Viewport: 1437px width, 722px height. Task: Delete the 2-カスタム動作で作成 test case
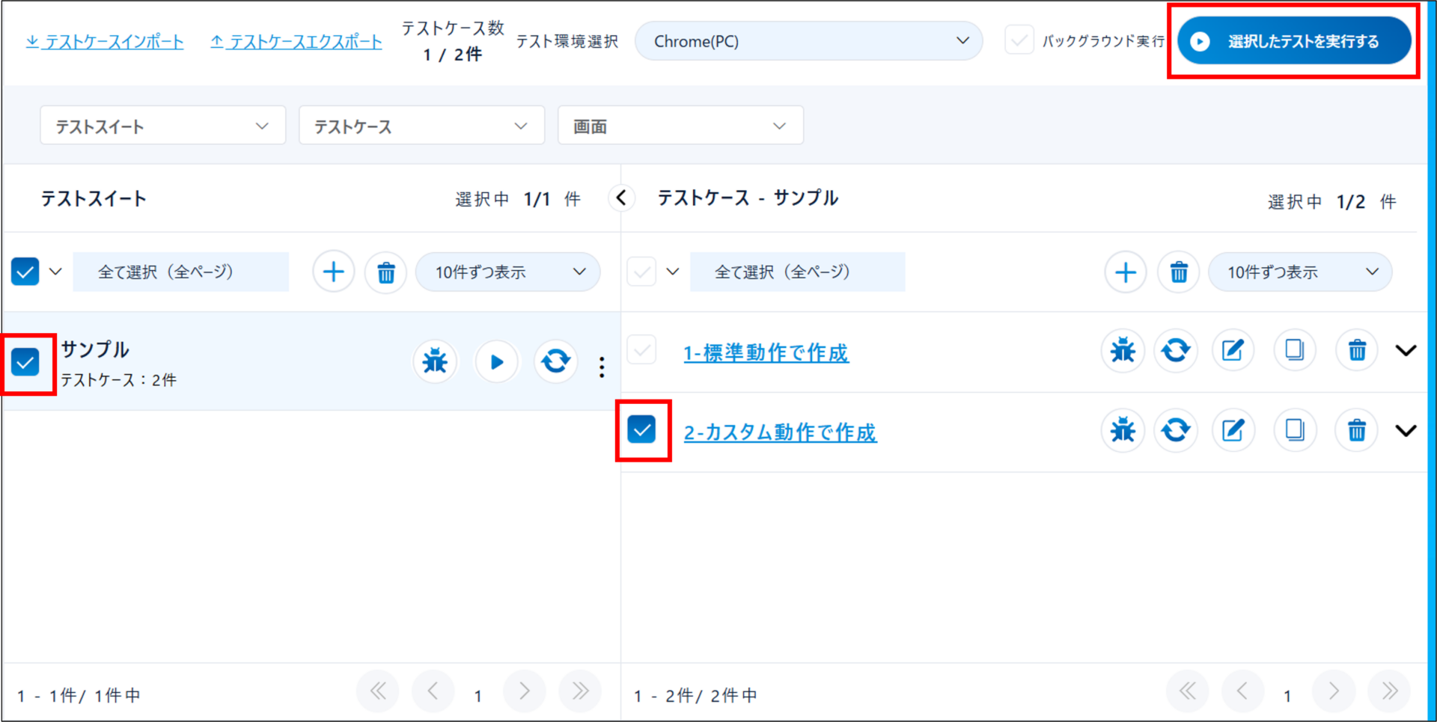1356,430
